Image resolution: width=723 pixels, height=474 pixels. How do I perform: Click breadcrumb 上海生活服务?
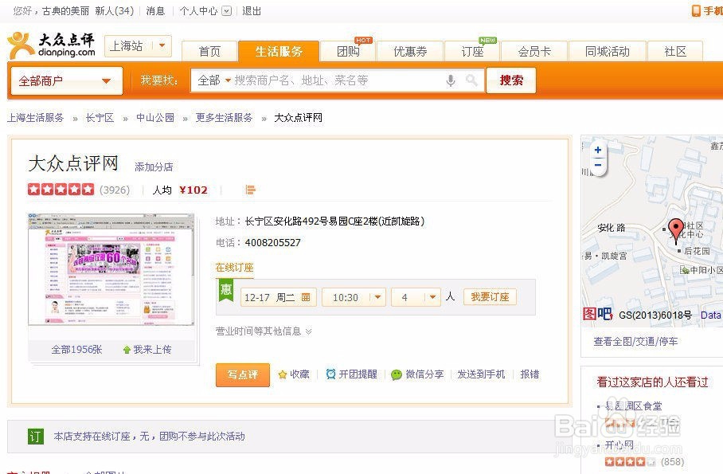tap(36, 118)
